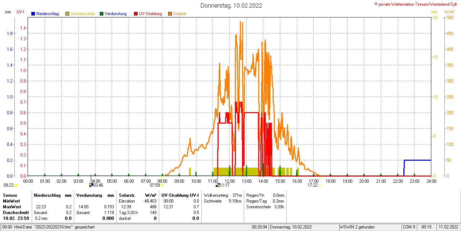Click the Sensor table row header

(x=10, y=195)
